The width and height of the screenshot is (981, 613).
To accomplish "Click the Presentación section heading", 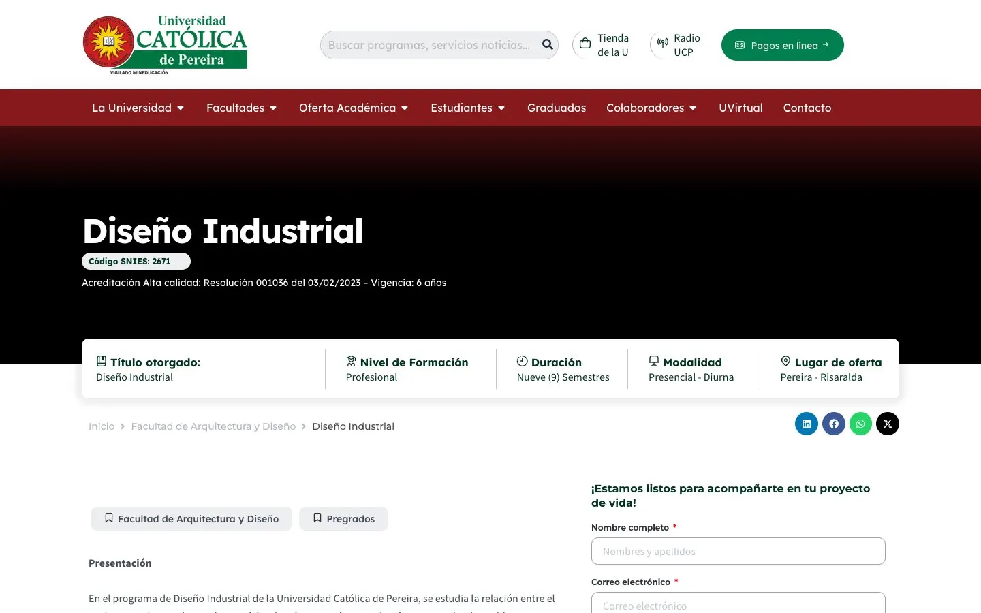I will point(120,563).
